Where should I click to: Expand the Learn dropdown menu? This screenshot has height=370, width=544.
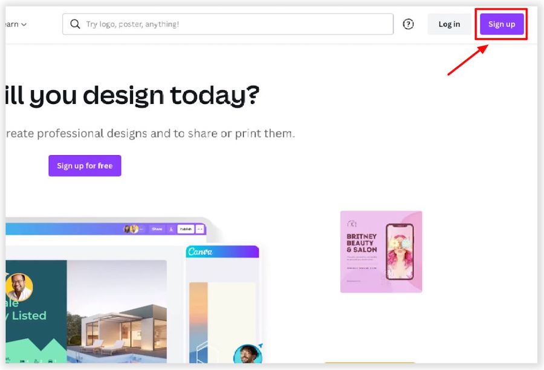16,24
